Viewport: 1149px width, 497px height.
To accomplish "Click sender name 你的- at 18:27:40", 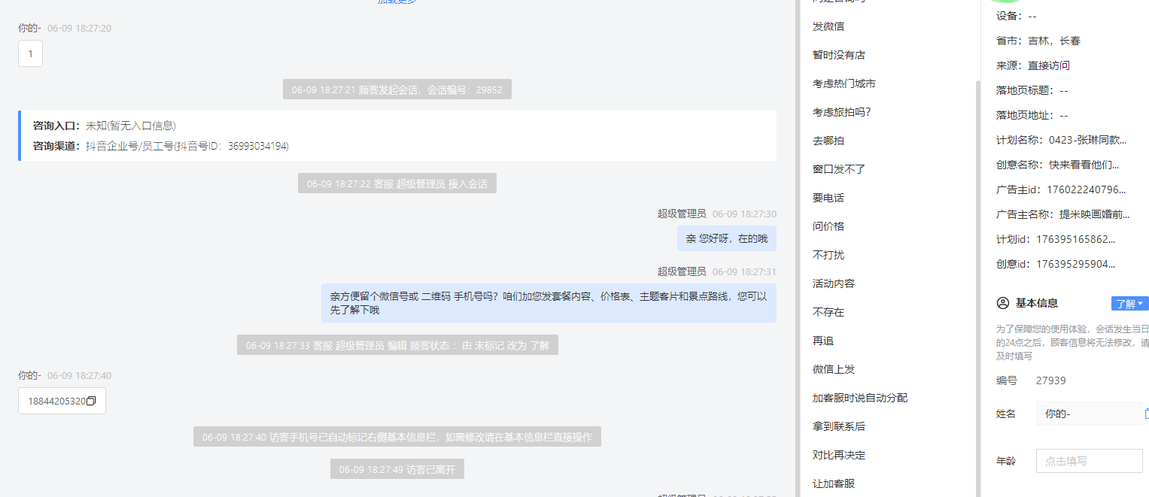I will pos(29,375).
